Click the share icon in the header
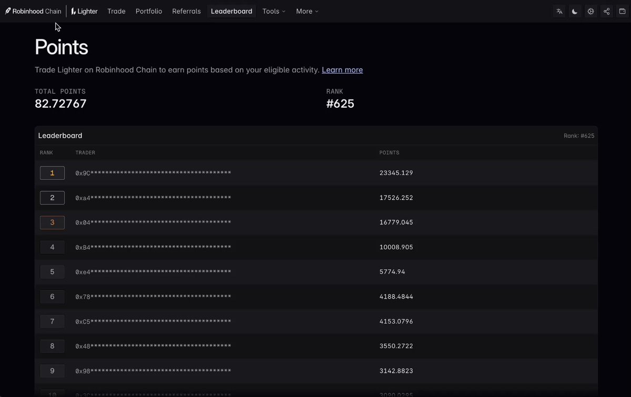The image size is (631, 397). 607,11
